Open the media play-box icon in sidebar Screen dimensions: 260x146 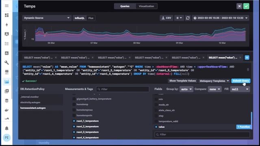pos(6,91)
